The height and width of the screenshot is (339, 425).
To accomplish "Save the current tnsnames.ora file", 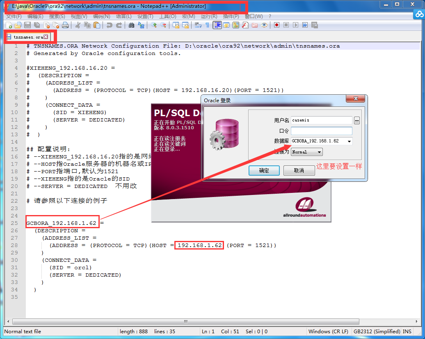I will pyautogui.click(x=27, y=25).
